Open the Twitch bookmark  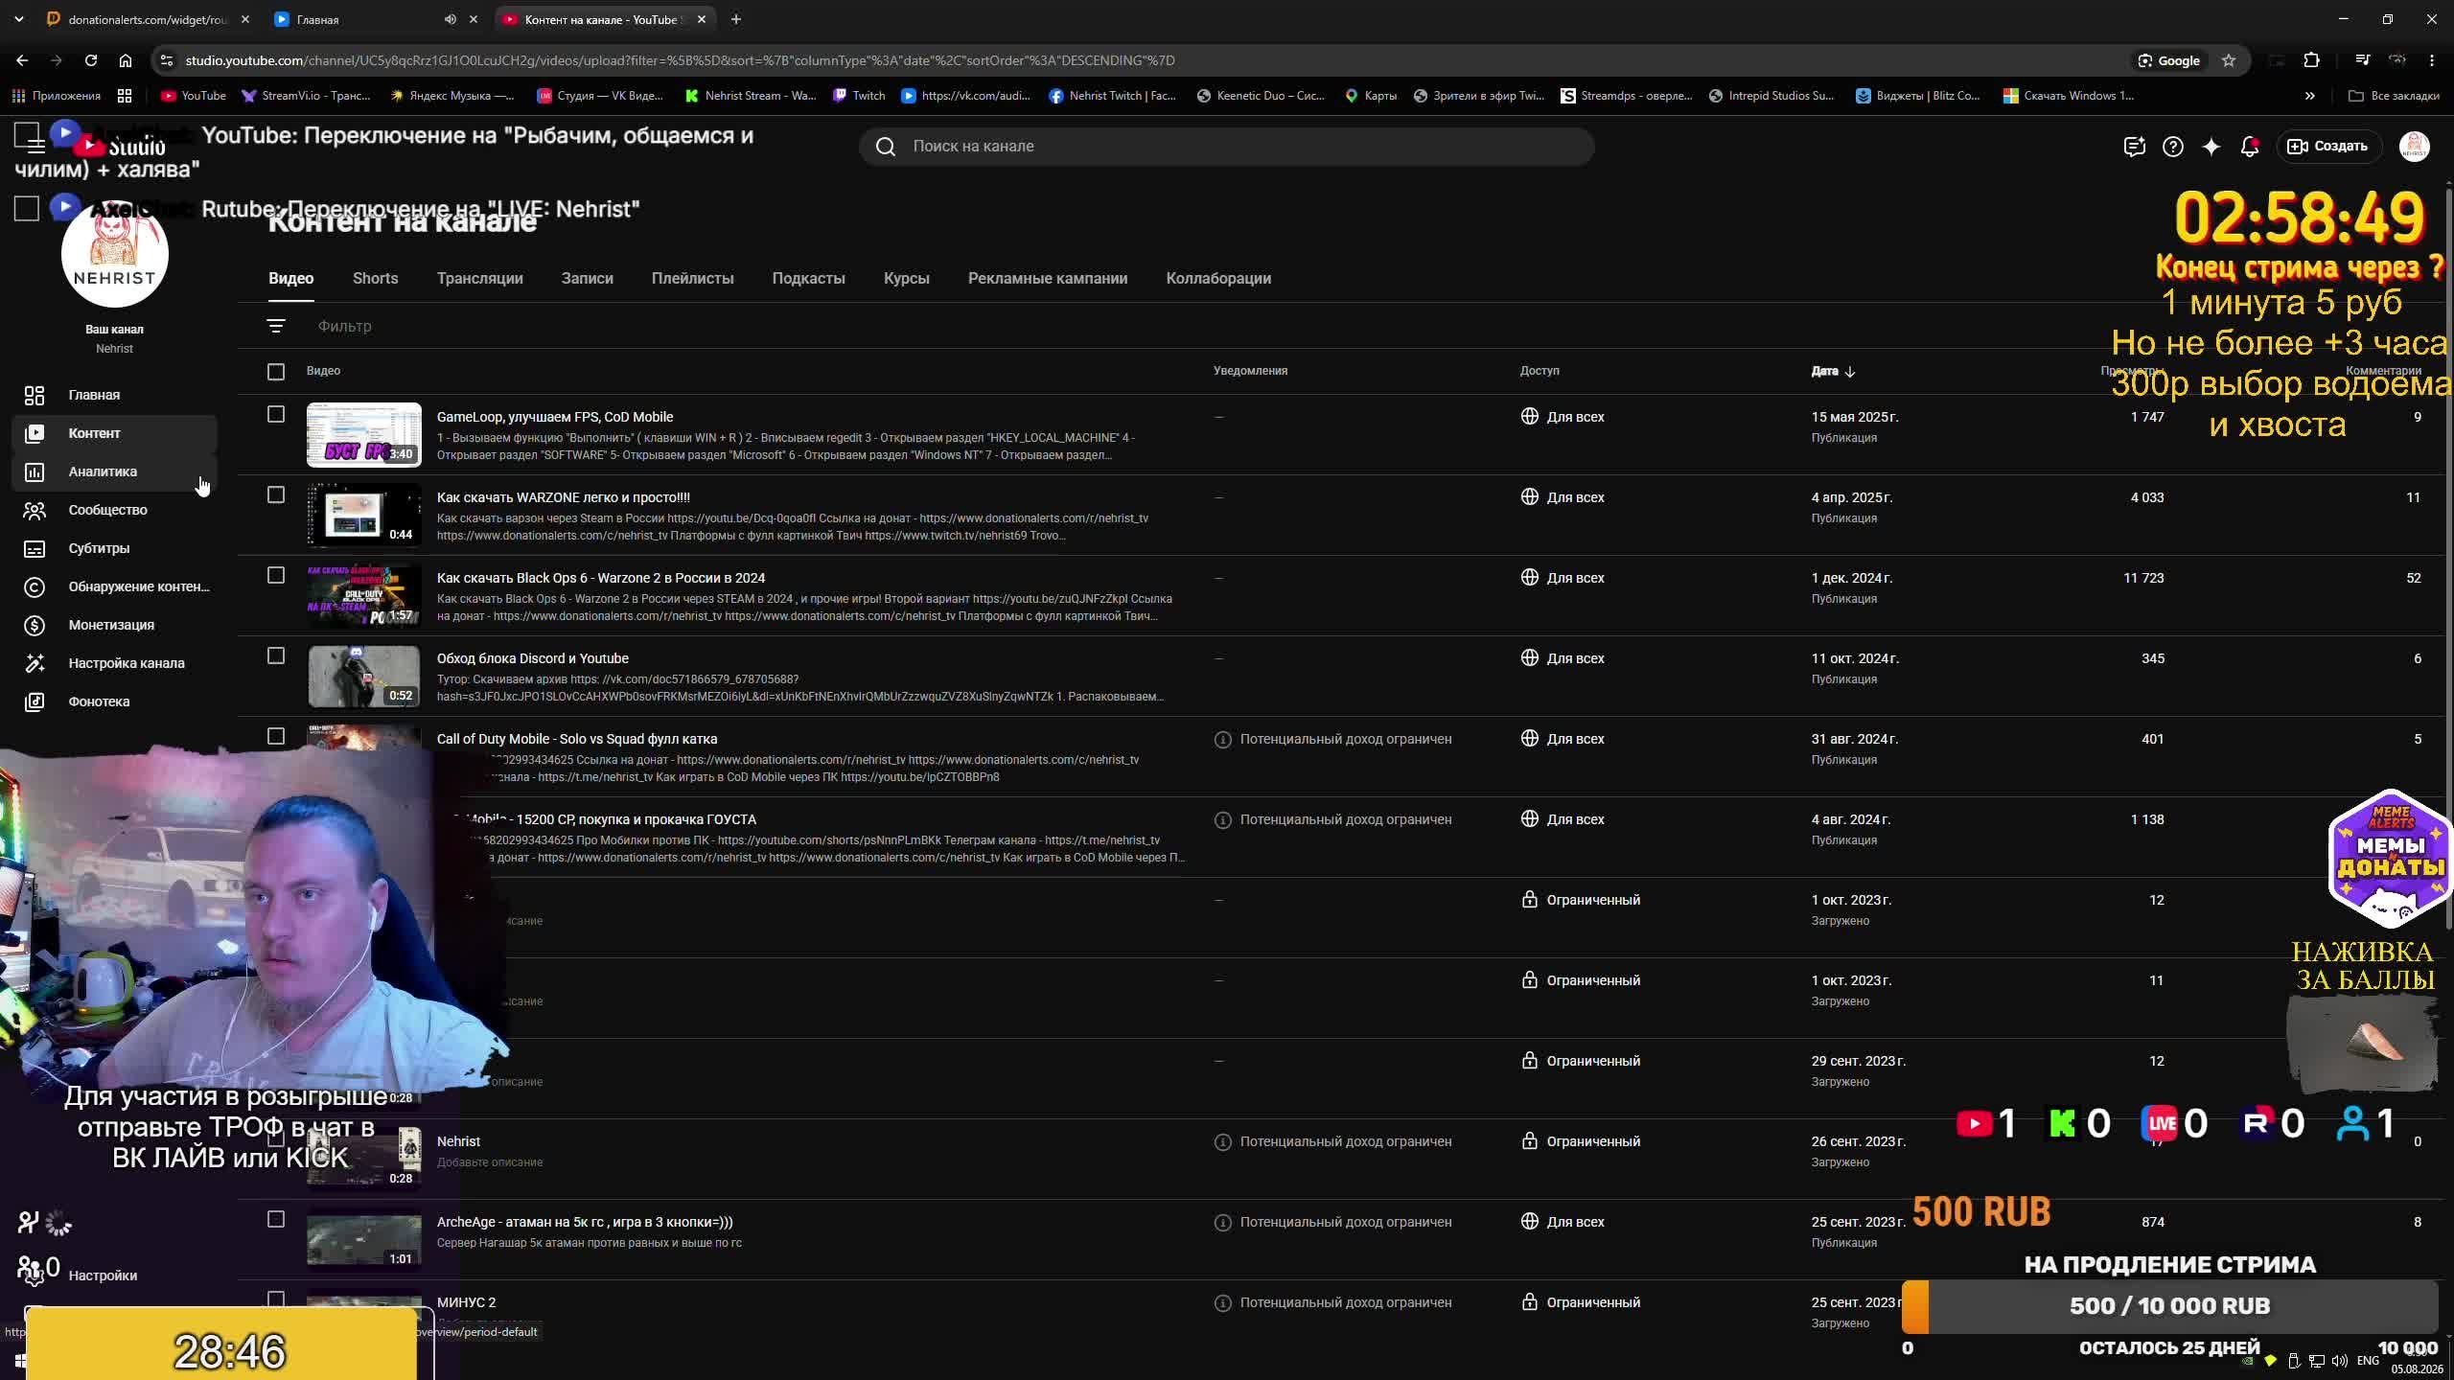click(859, 96)
